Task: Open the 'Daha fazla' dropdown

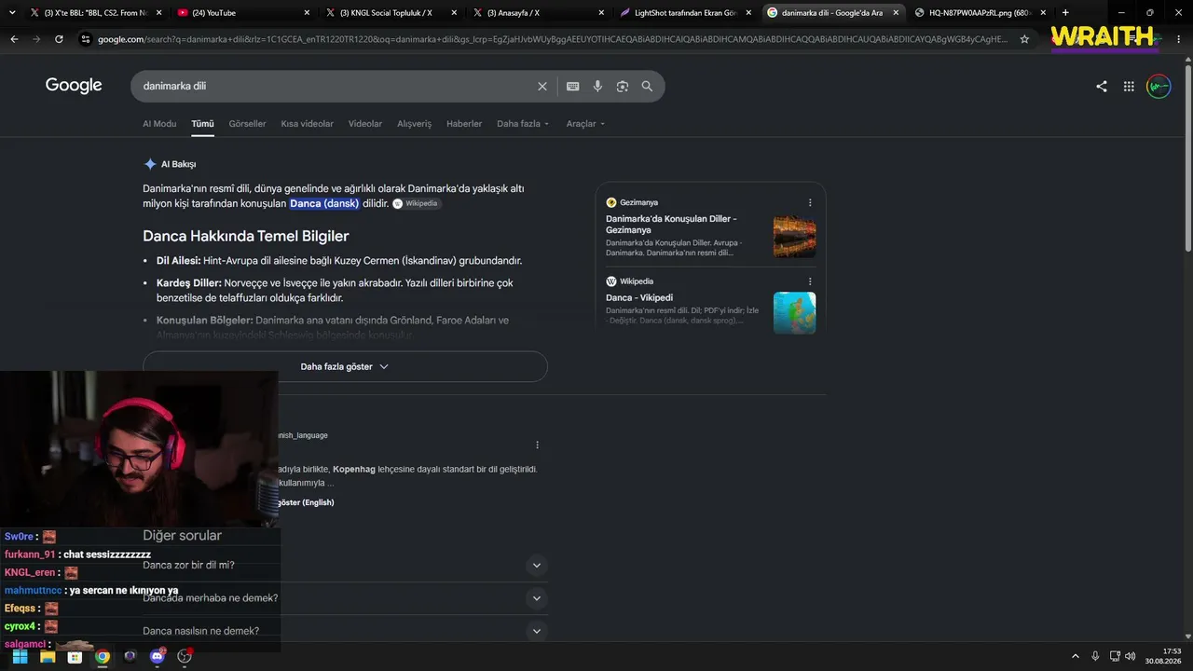Action: point(523,124)
